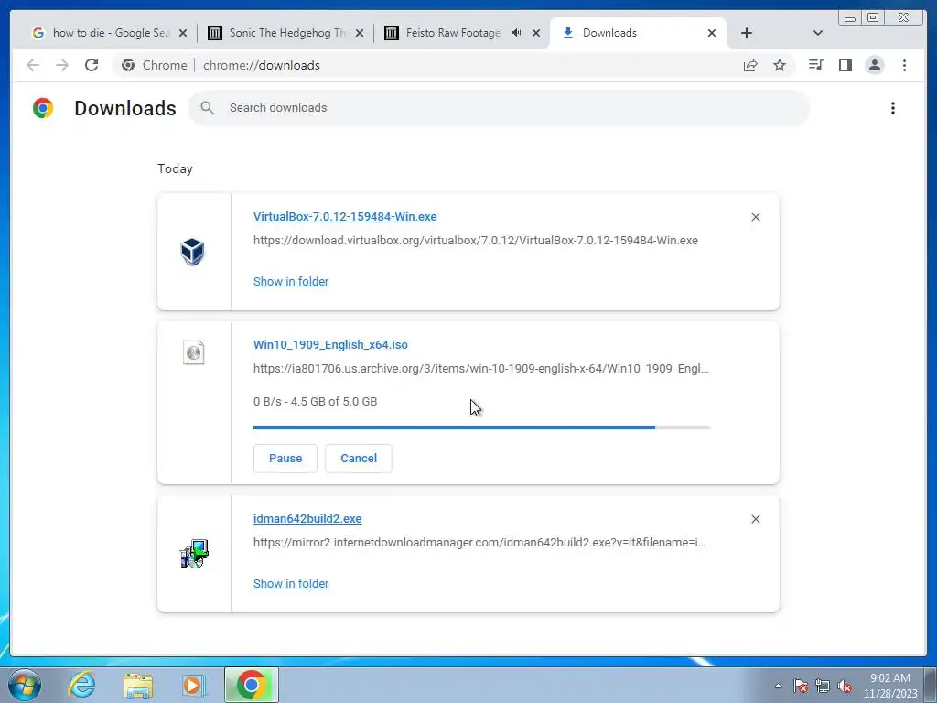Bookmark this page with the star icon
Image resolution: width=937 pixels, height=703 pixels.
[780, 65]
